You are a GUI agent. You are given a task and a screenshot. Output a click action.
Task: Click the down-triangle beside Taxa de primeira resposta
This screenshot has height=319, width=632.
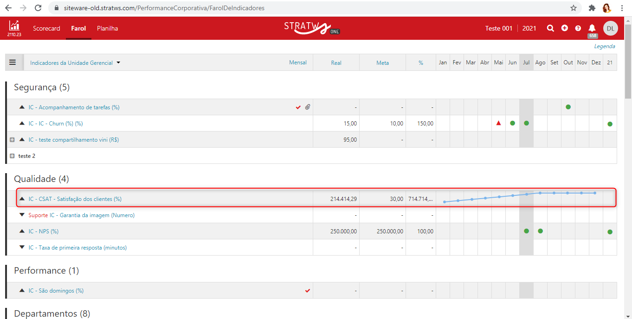click(x=22, y=247)
